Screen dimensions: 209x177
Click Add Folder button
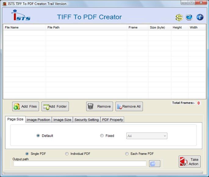pyautogui.click(x=55, y=106)
